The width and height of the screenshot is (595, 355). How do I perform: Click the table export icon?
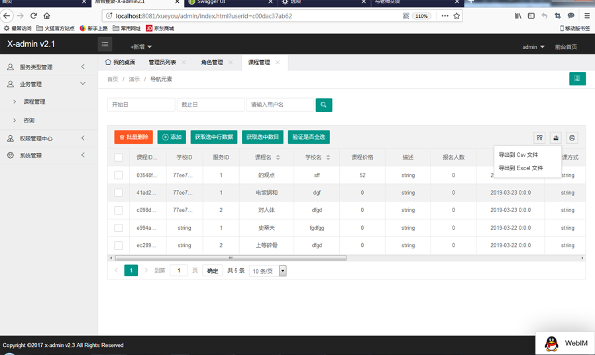(555, 138)
